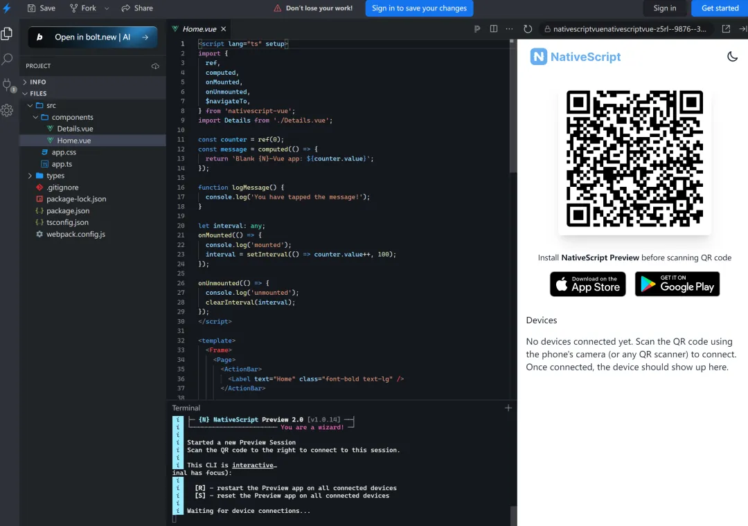Image resolution: width=748 pixels, height=526 pixels.
Task: Click 'Waiting for device connections...' terminal line
Action: tap(249, 511)
